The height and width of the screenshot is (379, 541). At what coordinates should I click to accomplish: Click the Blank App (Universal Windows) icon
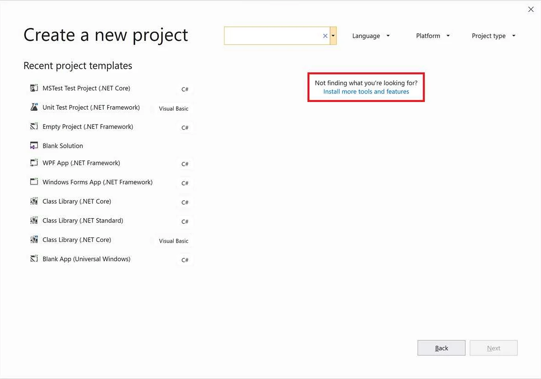(x=34, y=258)
